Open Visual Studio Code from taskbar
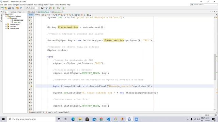Screen dimensions: 218x122 108,119
